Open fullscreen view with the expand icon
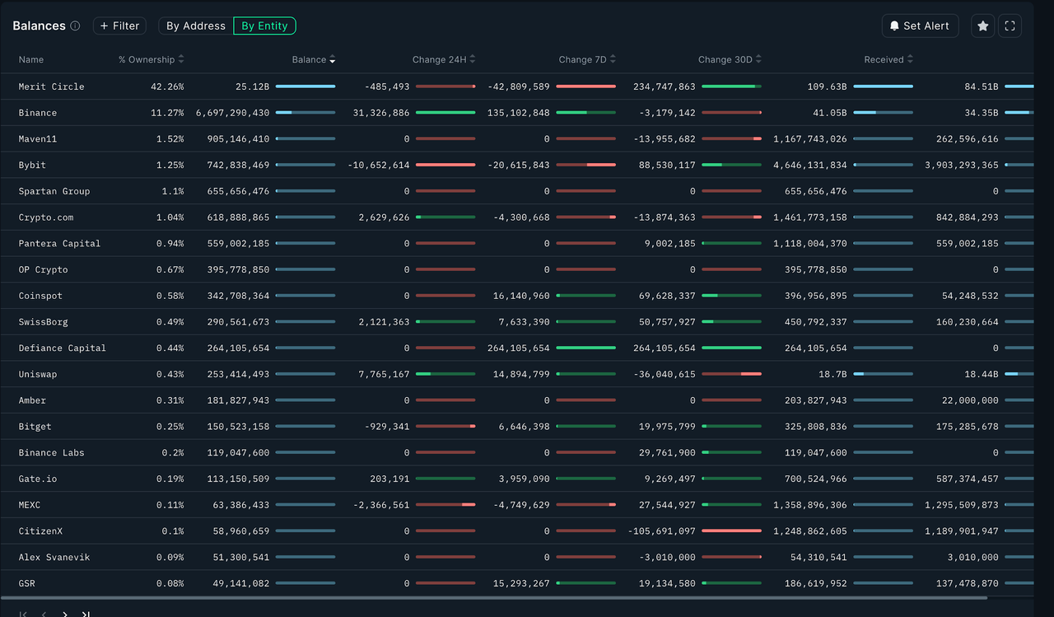Screen dimensions: 1054x617 point(1010,26)
